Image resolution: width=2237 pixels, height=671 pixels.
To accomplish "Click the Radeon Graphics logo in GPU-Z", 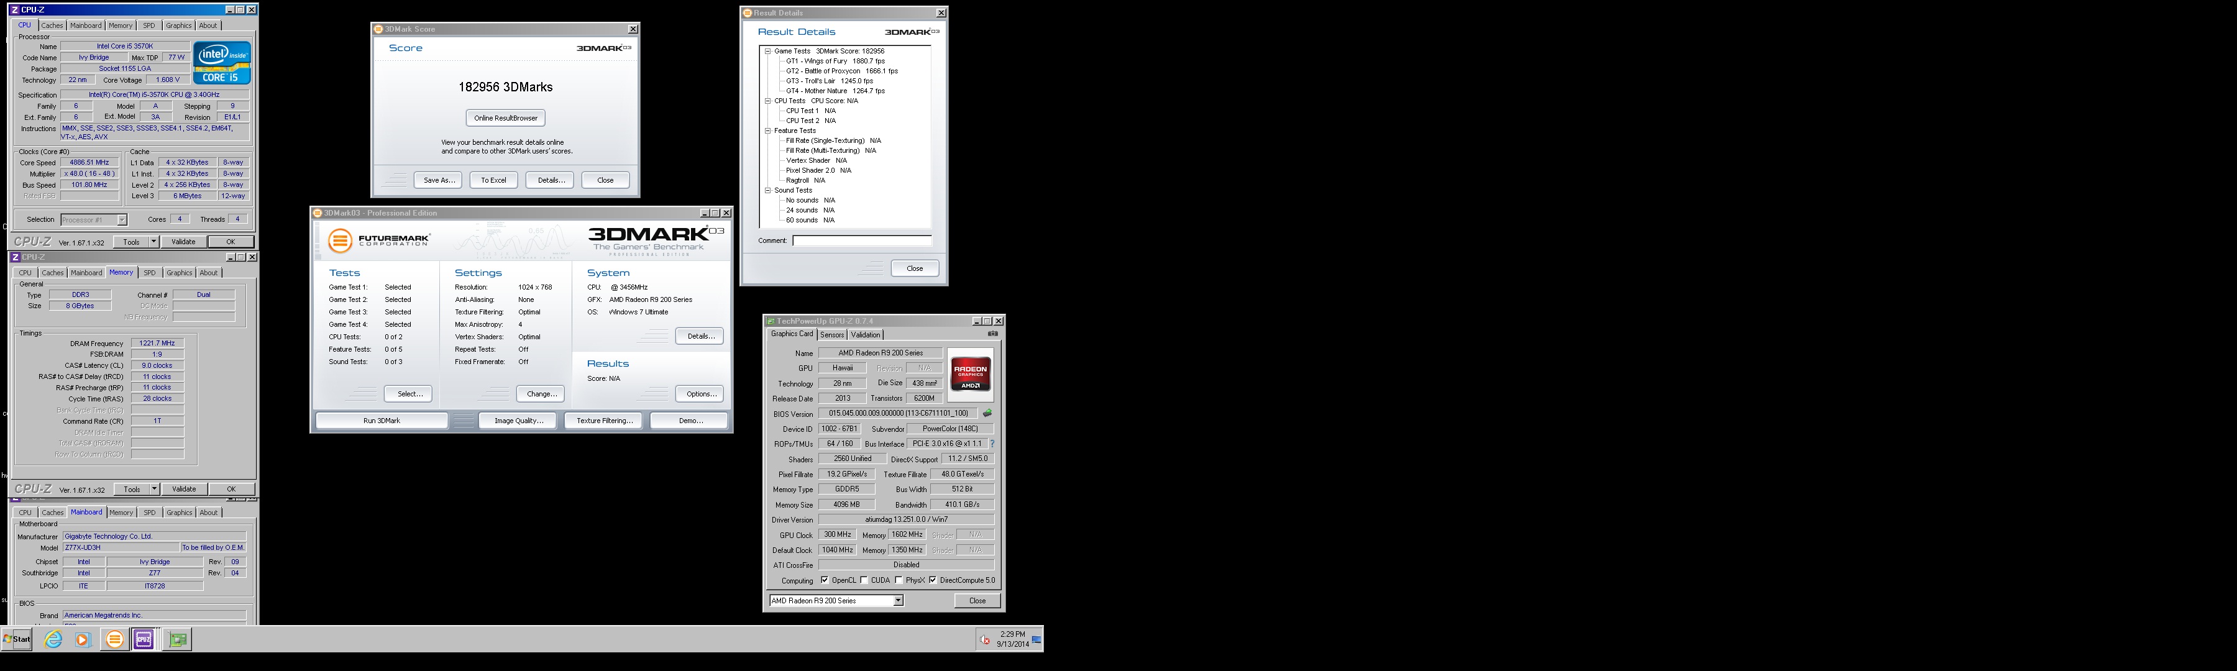I will [970, 374].
